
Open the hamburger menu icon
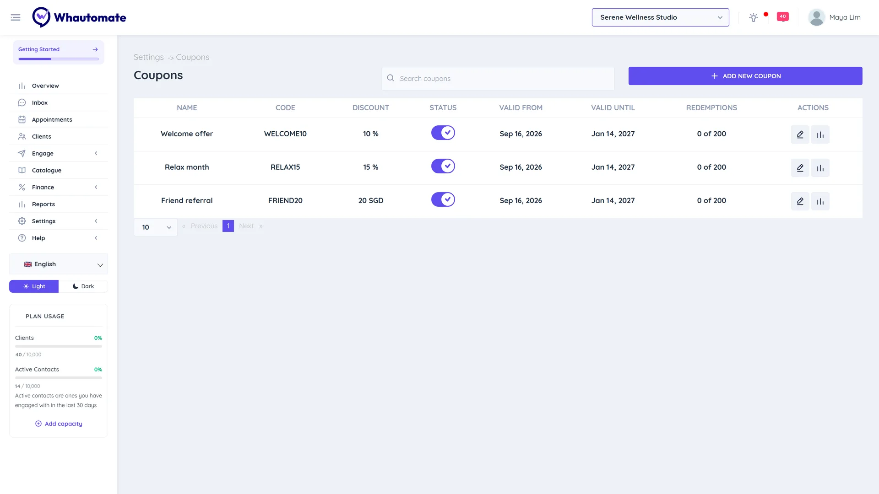16,17
